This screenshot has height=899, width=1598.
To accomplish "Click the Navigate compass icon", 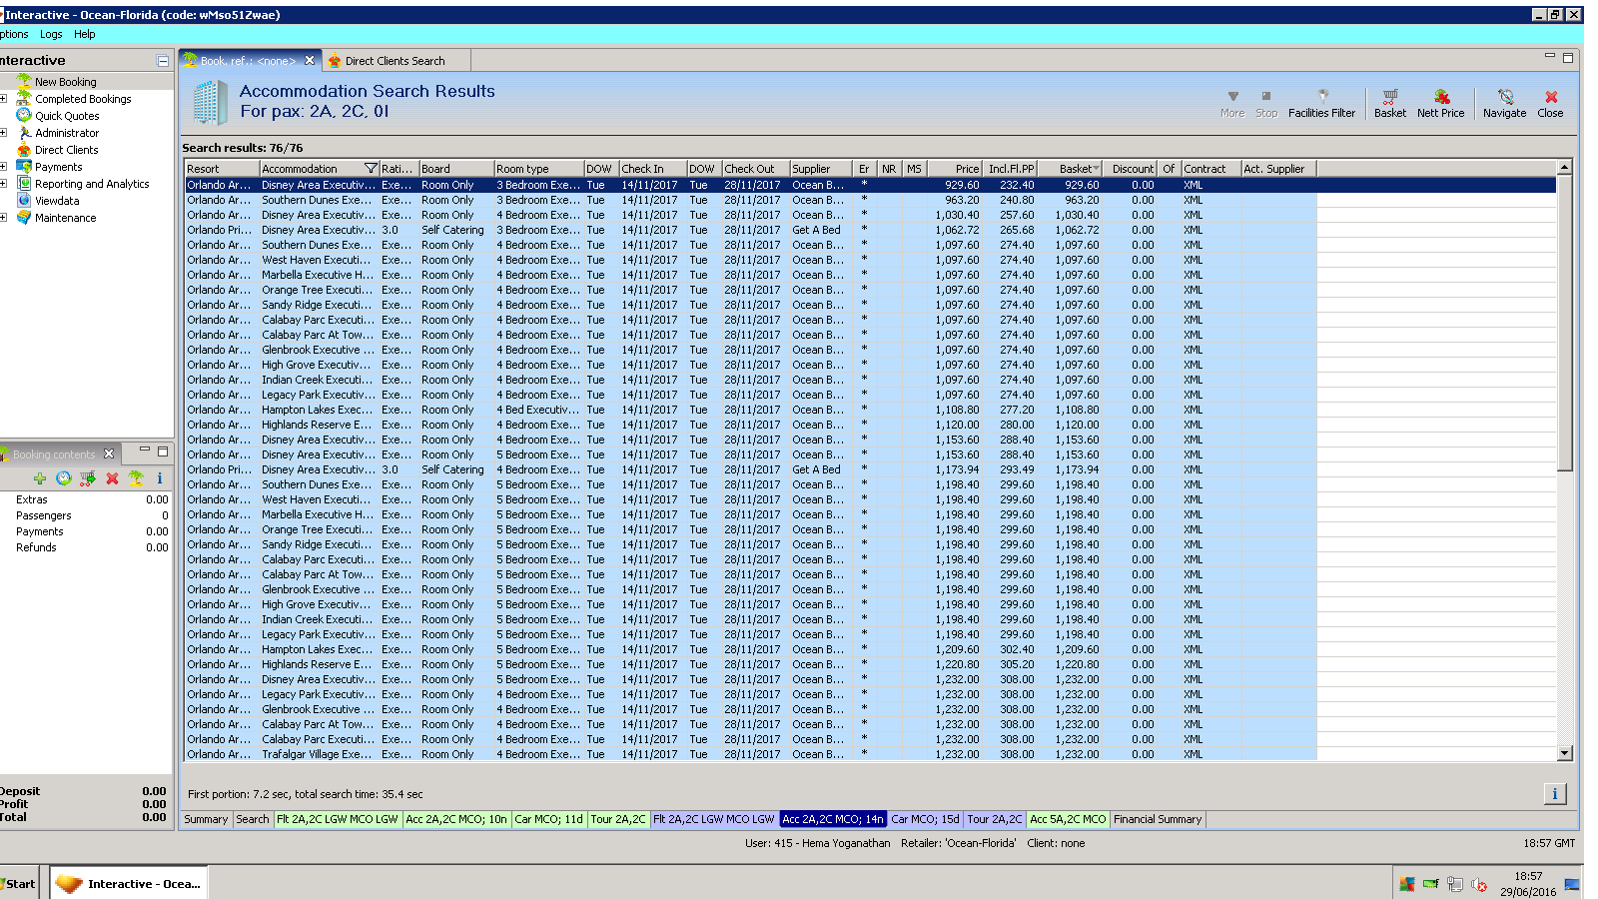I will coord(1504,98).
